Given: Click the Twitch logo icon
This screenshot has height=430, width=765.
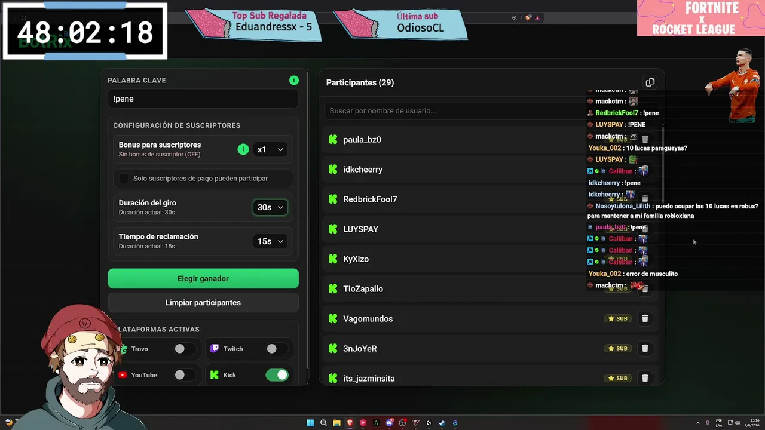Looking at the screenshot, I should tap(215, 349).
